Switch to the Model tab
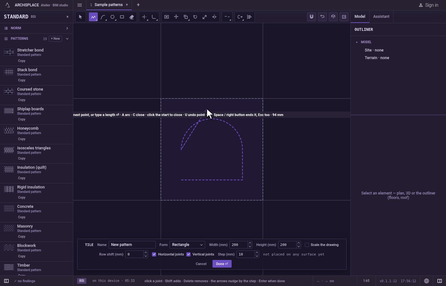 [x=360, y=17]
